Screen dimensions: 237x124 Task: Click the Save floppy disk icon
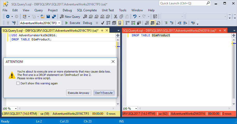48,16
